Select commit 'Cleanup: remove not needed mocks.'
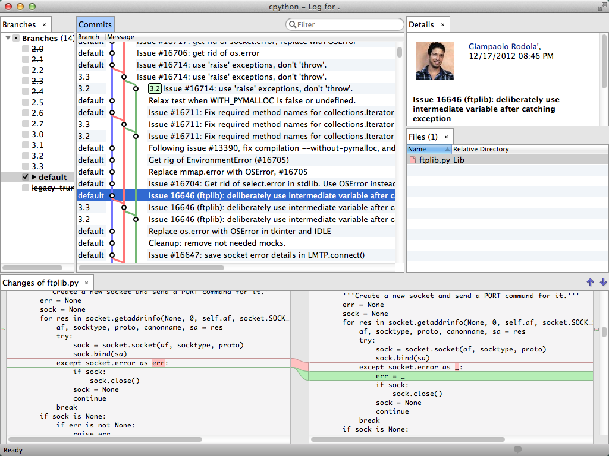This screenshot has width=609, height=456. pos(236,243)
